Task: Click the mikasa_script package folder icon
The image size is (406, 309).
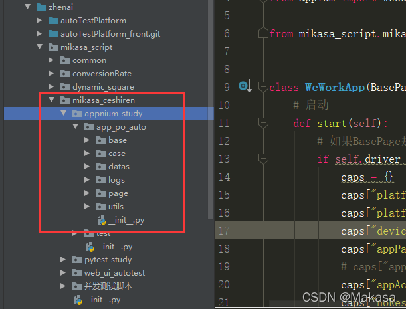Action: [x=53, y=47]
